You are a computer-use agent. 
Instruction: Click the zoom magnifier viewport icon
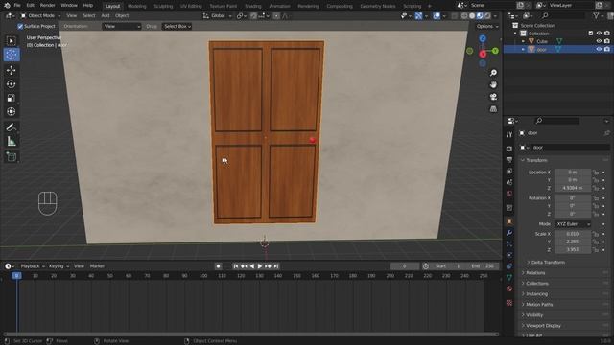[493, 73]
